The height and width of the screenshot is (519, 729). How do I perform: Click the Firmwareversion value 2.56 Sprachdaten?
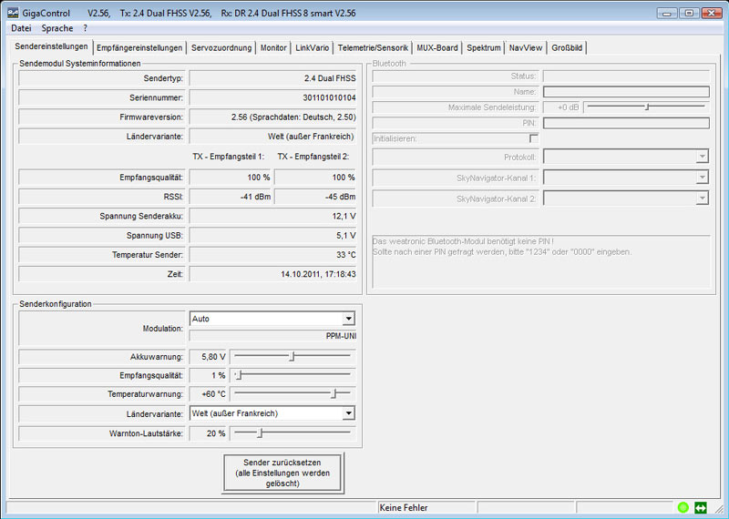(293, 117)
